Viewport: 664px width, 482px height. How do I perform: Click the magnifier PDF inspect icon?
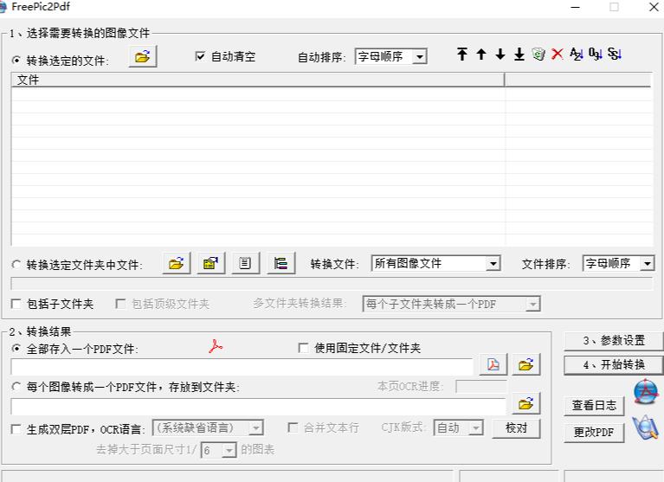(x=646, y=427)
